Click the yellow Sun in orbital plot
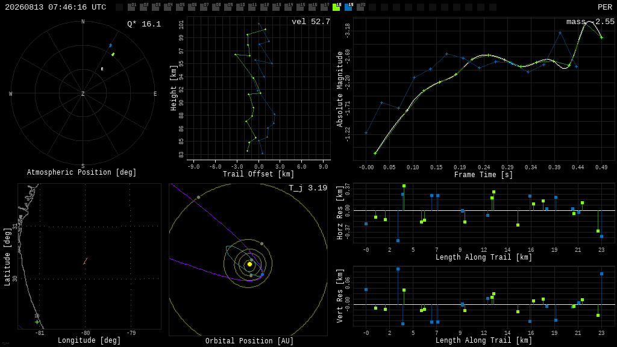 [x=249, y=264]
